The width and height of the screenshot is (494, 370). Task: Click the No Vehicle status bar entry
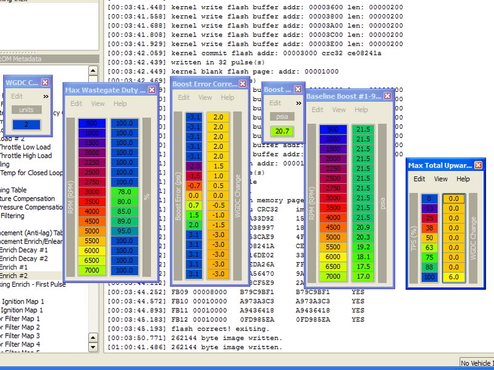coord(477,363)
